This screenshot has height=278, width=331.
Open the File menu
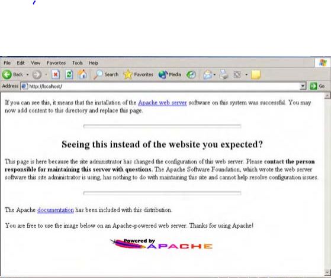(7, 63)
